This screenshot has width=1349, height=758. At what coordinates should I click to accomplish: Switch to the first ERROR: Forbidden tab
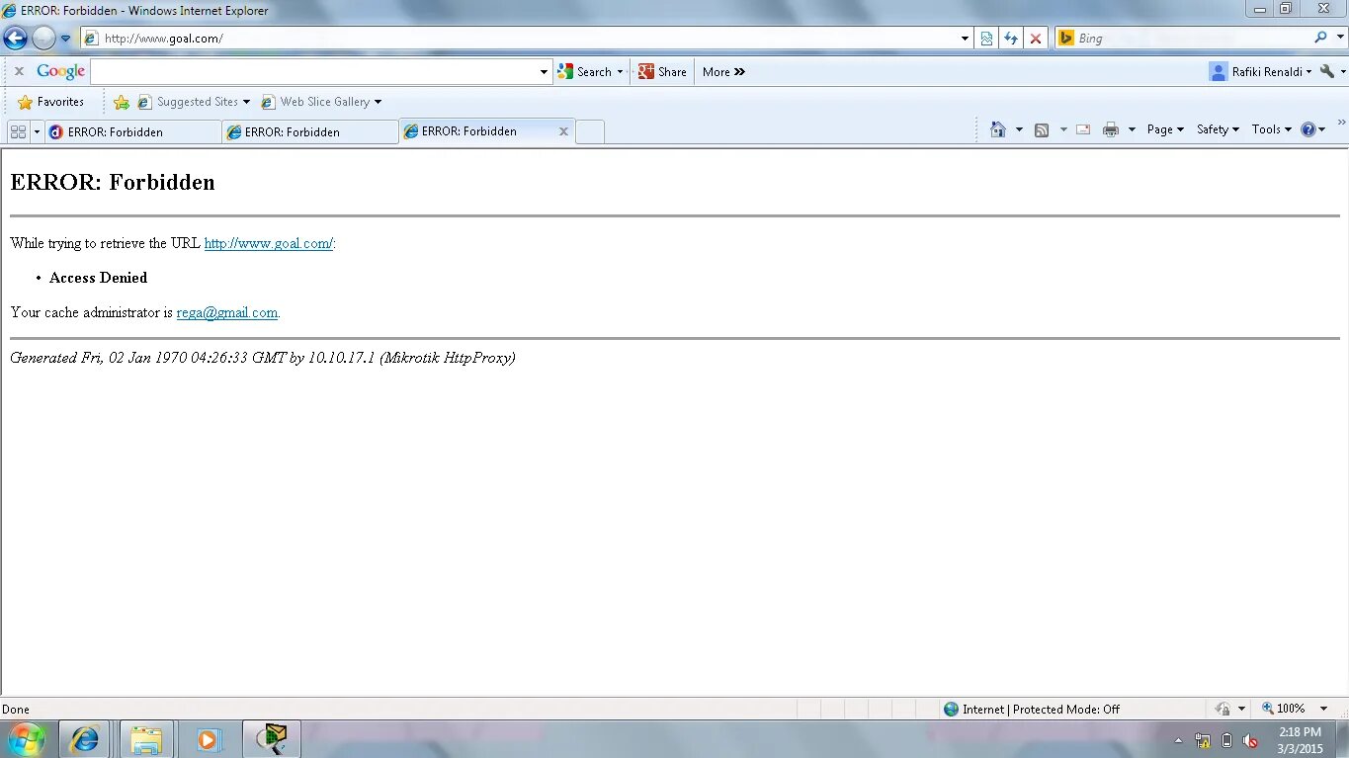tap(132, 131)
